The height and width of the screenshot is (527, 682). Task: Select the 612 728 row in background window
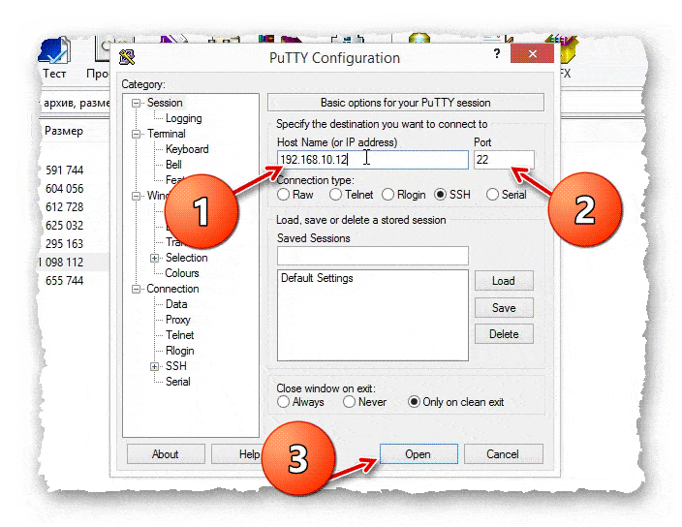click(64, 207)
